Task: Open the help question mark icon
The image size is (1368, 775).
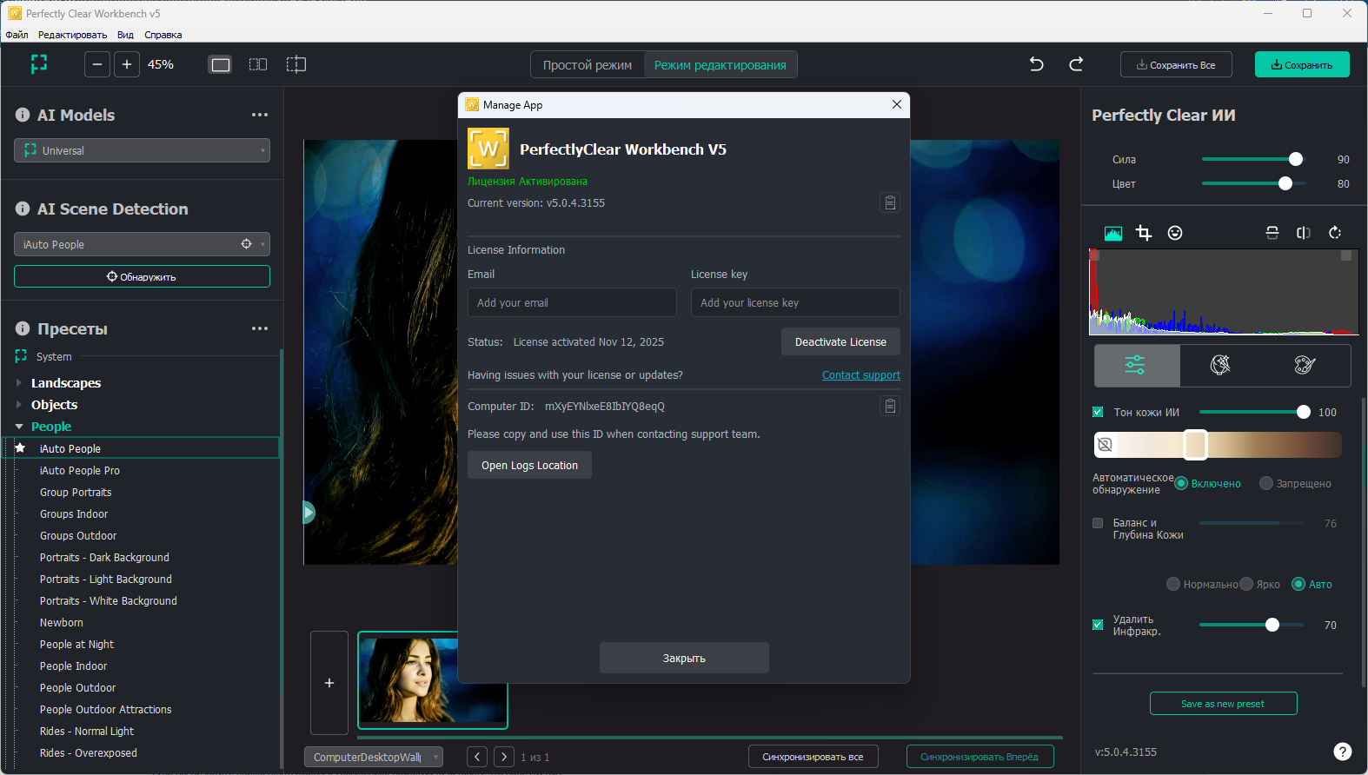Action: (x=1342, y=752)
